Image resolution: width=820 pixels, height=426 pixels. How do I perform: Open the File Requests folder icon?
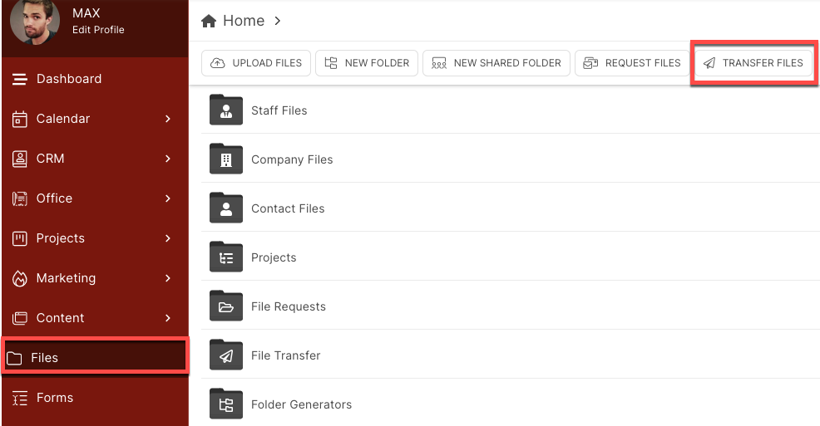(x=226, y=306)
